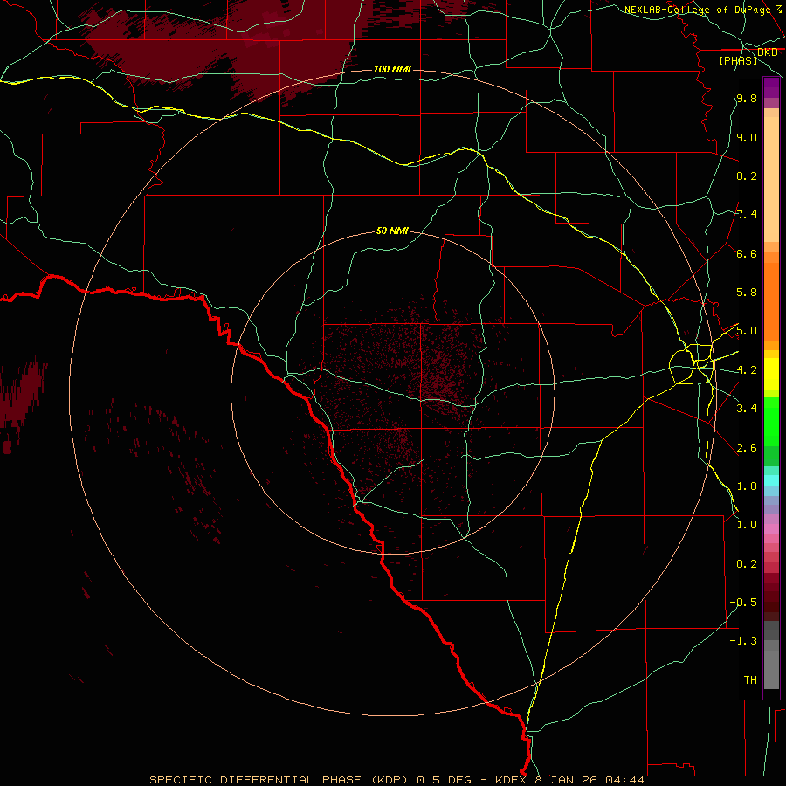Click the 50 NMI range ring label

point(392,231)
